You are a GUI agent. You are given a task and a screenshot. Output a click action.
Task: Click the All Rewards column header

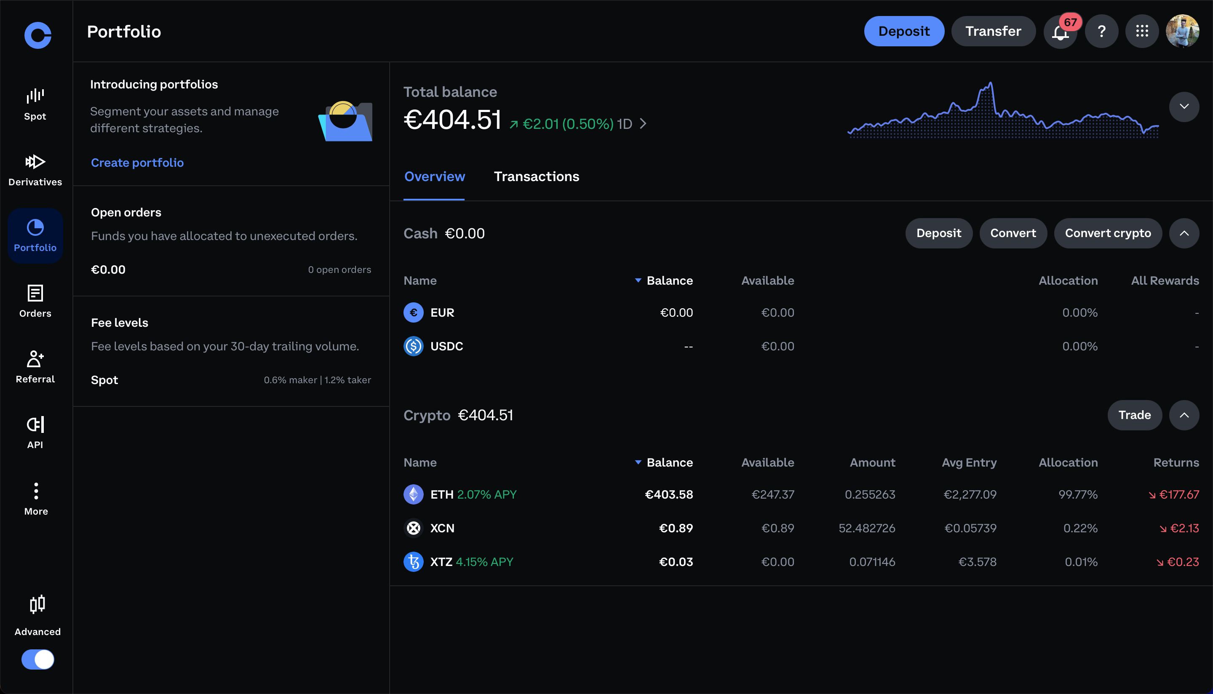pyautogui.click(x=1165, y=281)
